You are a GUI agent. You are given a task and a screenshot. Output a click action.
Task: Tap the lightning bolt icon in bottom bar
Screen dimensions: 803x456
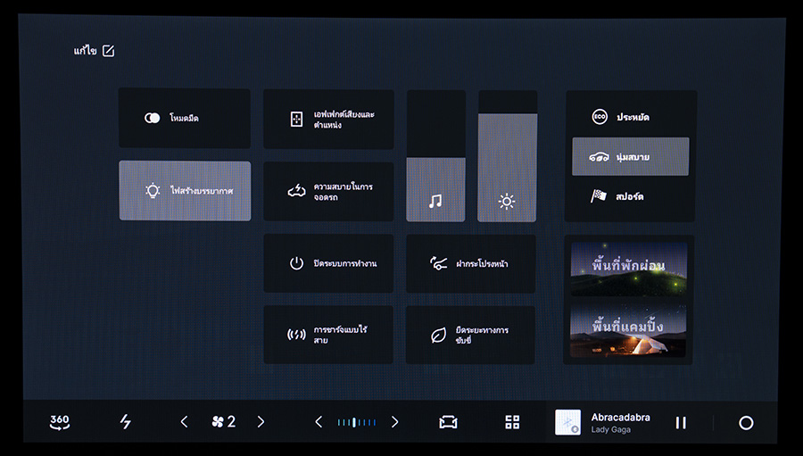126,422
